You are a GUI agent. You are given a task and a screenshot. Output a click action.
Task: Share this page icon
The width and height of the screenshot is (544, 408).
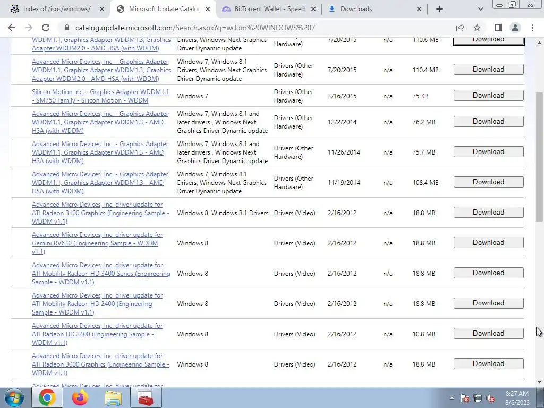click(460, 28)
